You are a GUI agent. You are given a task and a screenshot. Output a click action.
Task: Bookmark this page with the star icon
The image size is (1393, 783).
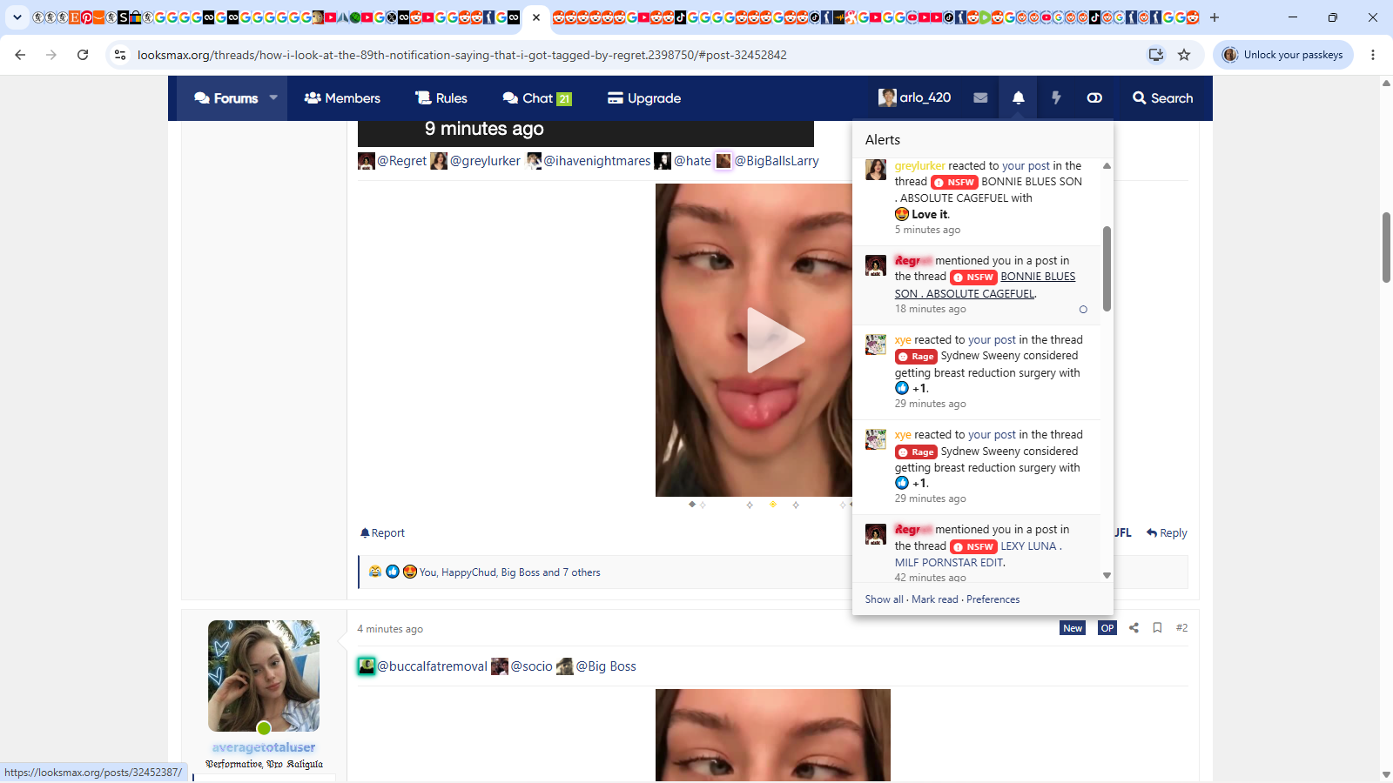1184,55
